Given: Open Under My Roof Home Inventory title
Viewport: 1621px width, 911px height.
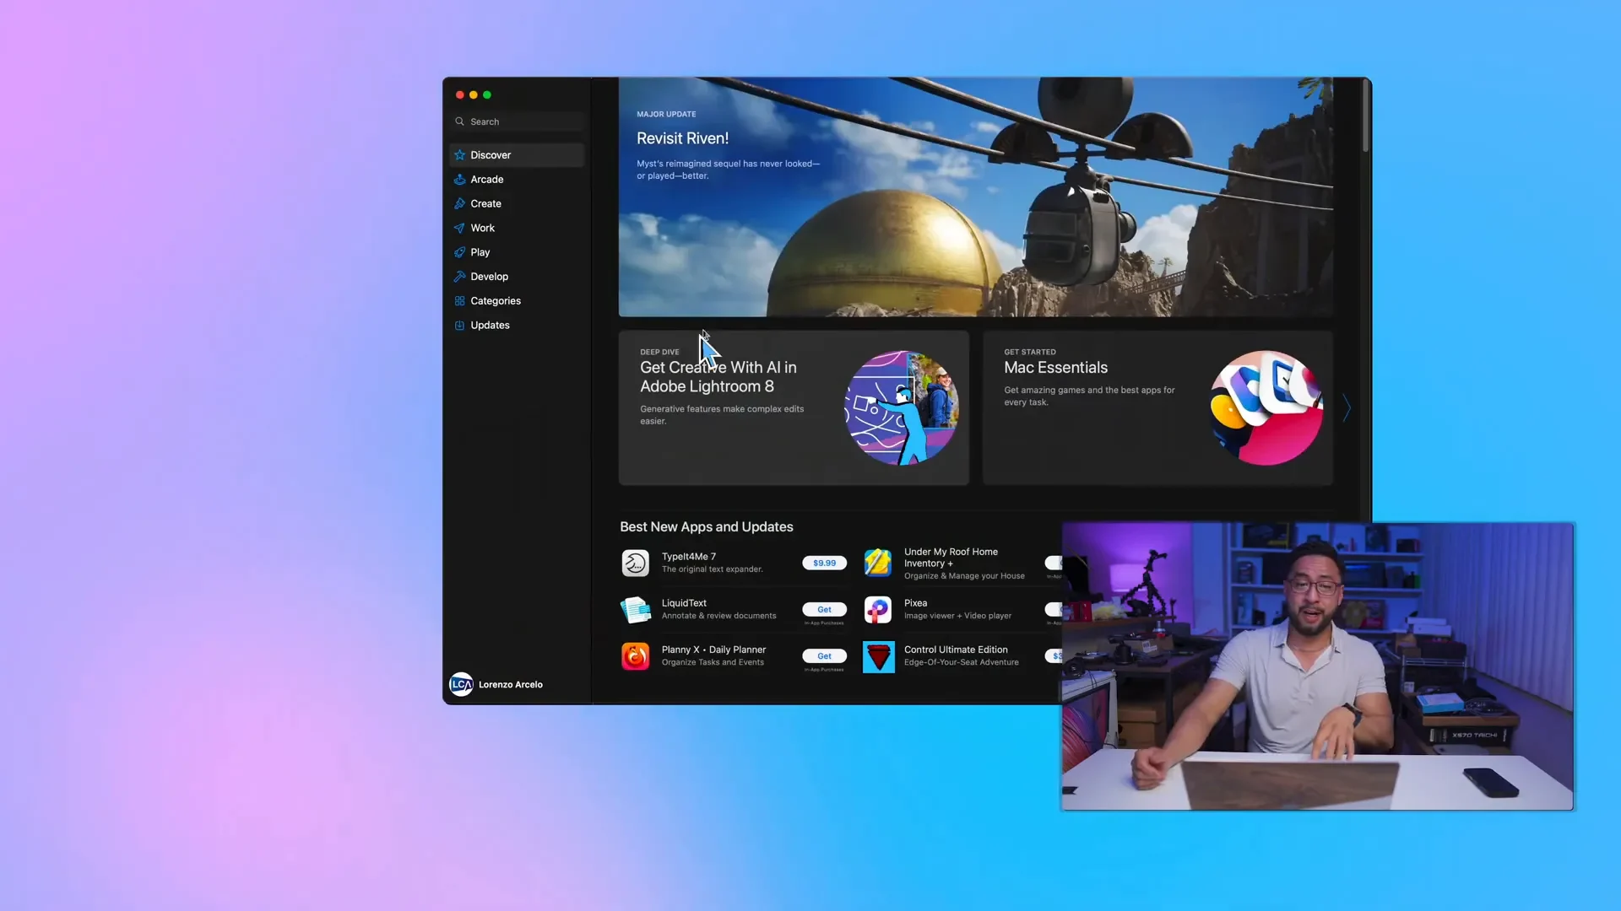Looking at the screenshot, I should tap(951, 558).
